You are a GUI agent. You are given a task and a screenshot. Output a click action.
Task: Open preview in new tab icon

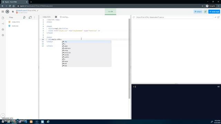(x=218, y=17)
